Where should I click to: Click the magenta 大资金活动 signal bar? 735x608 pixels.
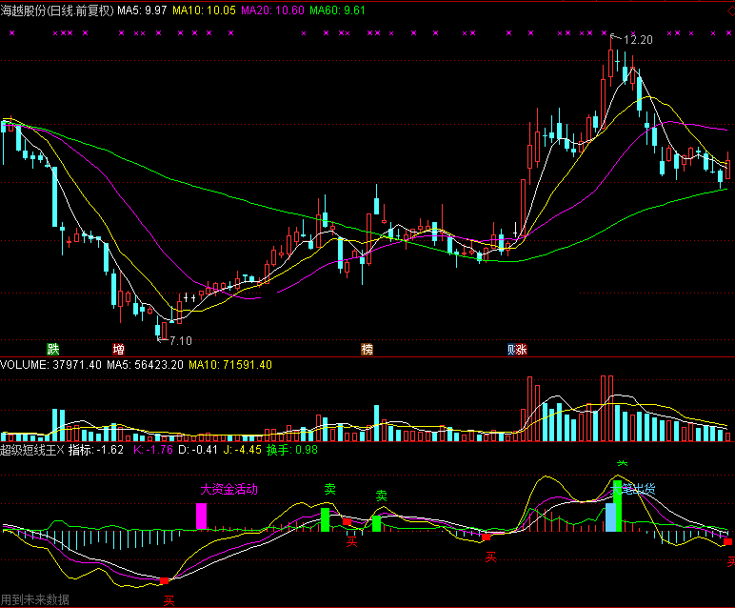point(201,516)
